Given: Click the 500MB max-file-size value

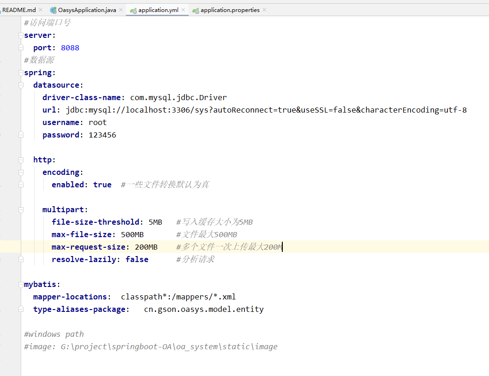Looking at the screenshot, I should coord(132,234).
